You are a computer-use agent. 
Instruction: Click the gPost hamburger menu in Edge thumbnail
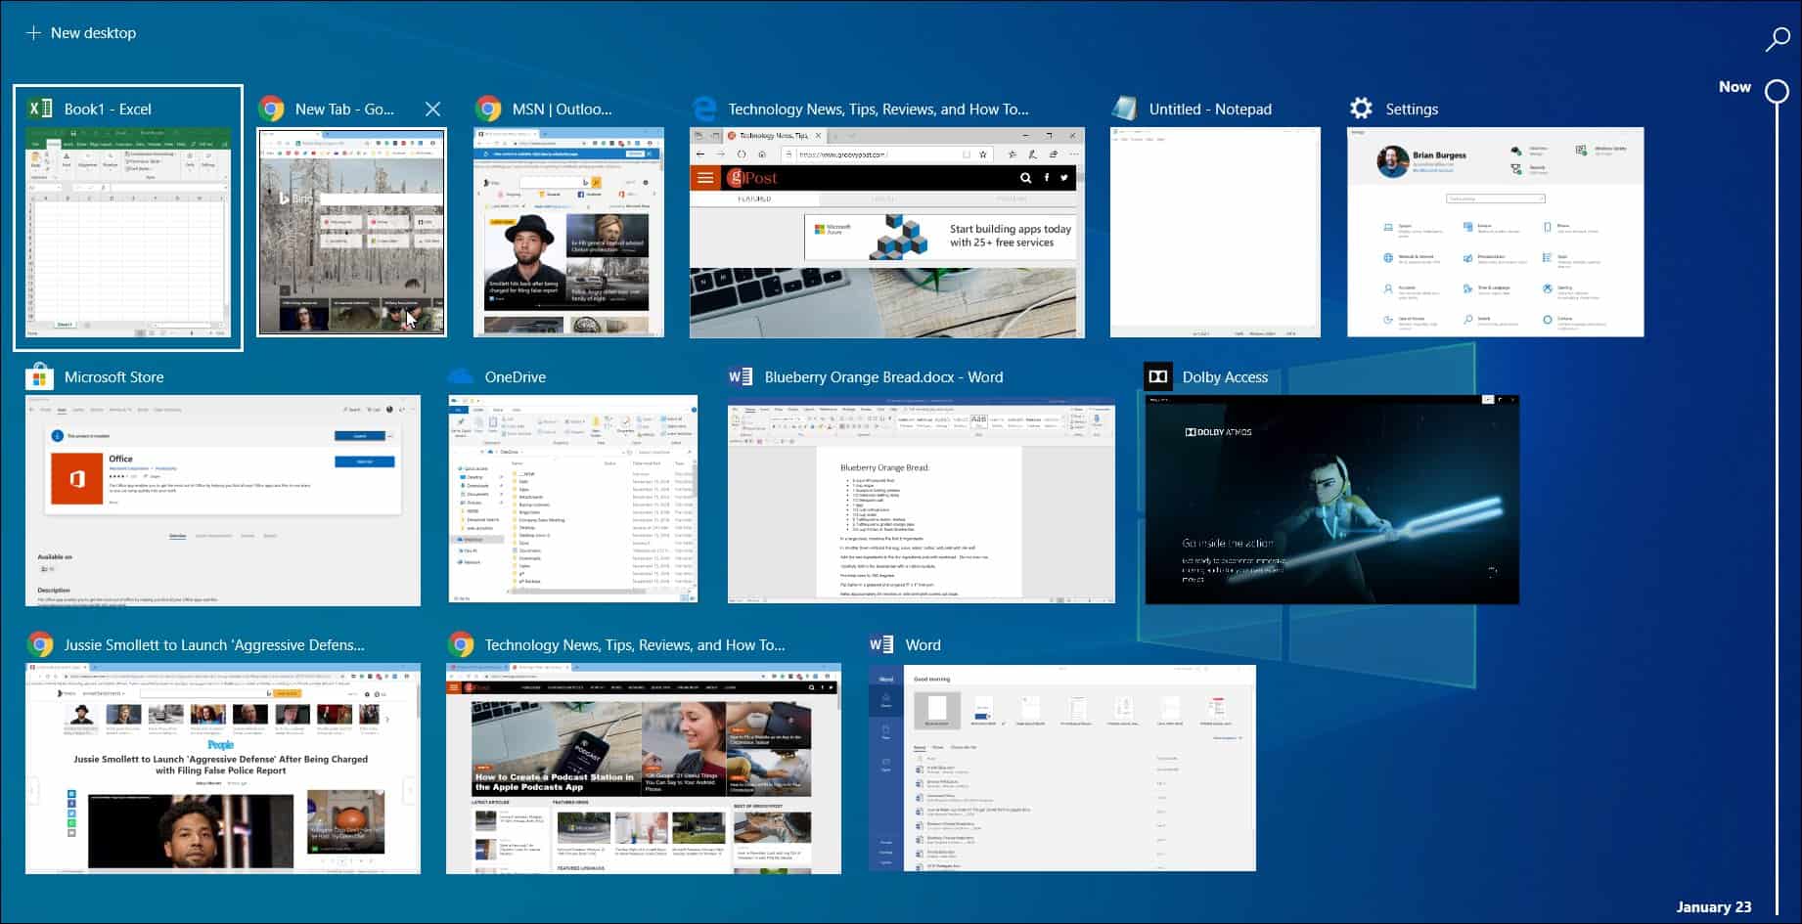click(x=705, y=178)
